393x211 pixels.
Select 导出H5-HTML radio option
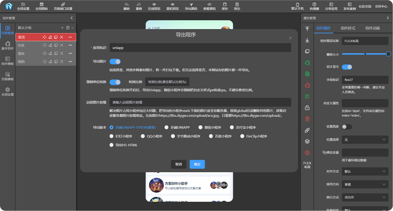coord(112,145)
